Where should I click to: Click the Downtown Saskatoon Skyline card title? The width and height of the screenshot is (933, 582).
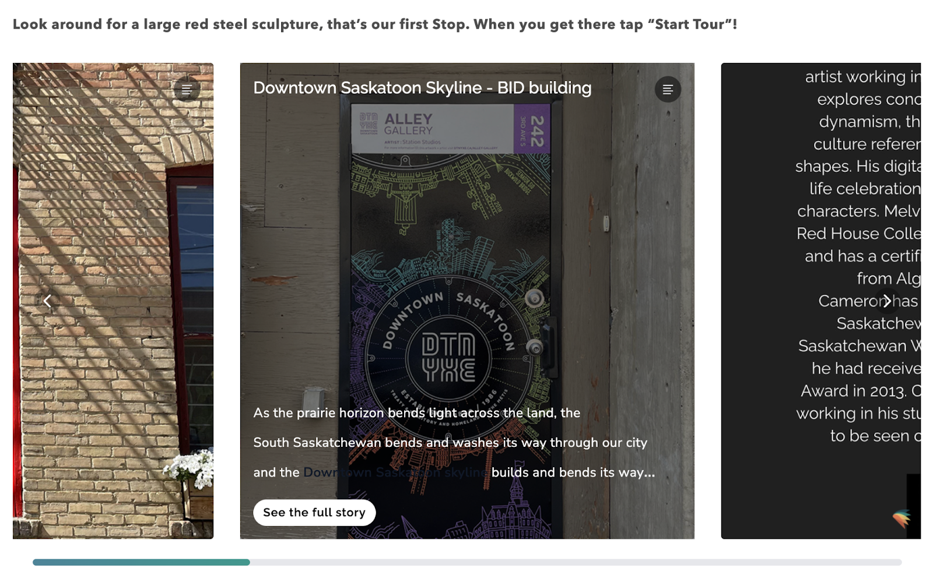[422, 88]
